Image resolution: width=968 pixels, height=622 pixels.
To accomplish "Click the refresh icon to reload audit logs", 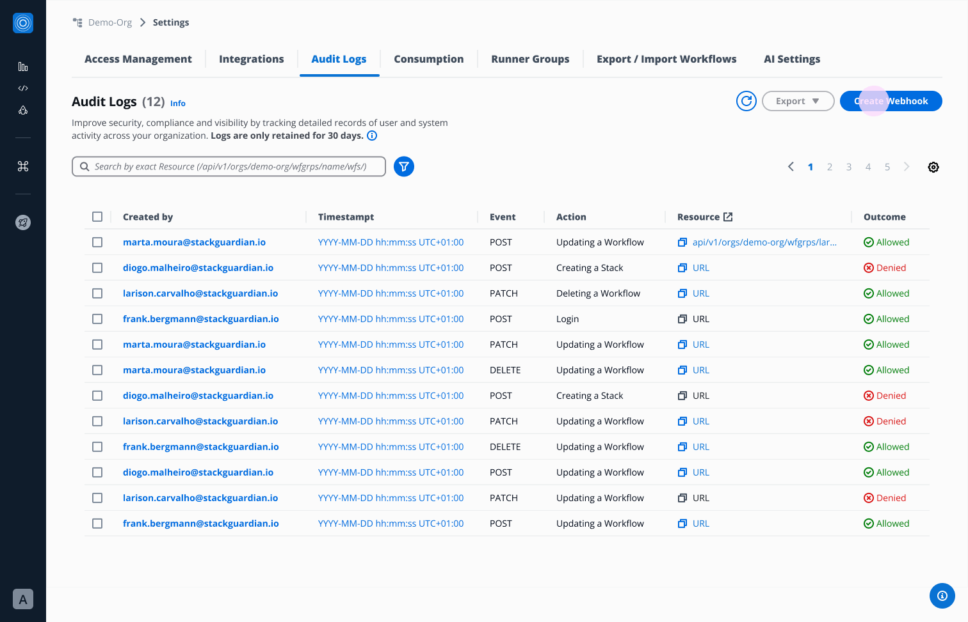I will point(746,100).
